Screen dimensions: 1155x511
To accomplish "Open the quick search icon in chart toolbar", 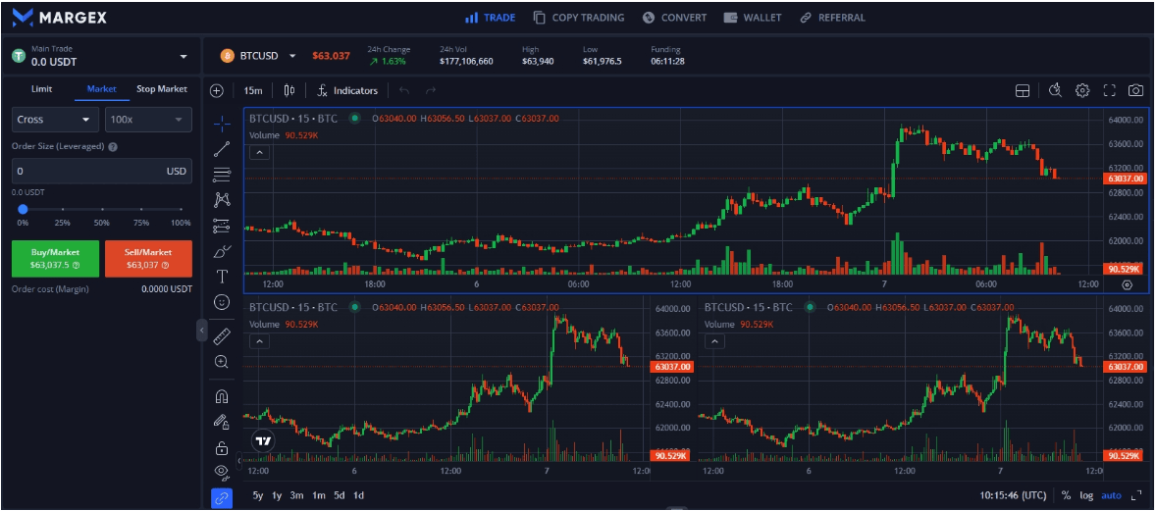I will tap(1055, 90).
